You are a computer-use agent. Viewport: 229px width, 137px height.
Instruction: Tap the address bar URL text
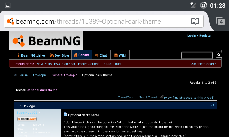tap(88, 21)
